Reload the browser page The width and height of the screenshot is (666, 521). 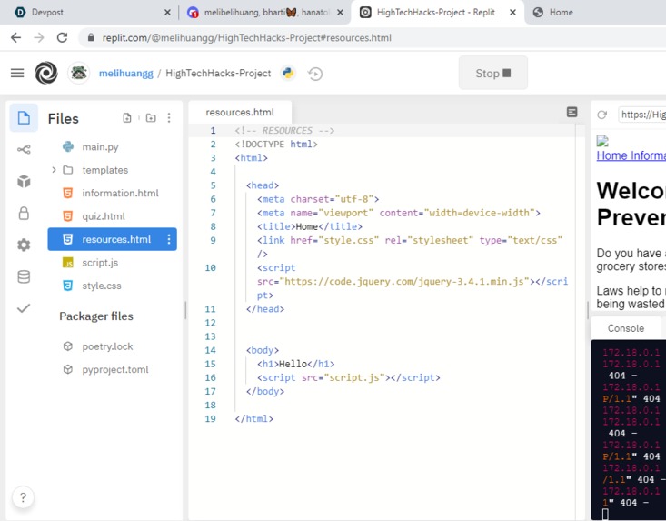point(63,38)
